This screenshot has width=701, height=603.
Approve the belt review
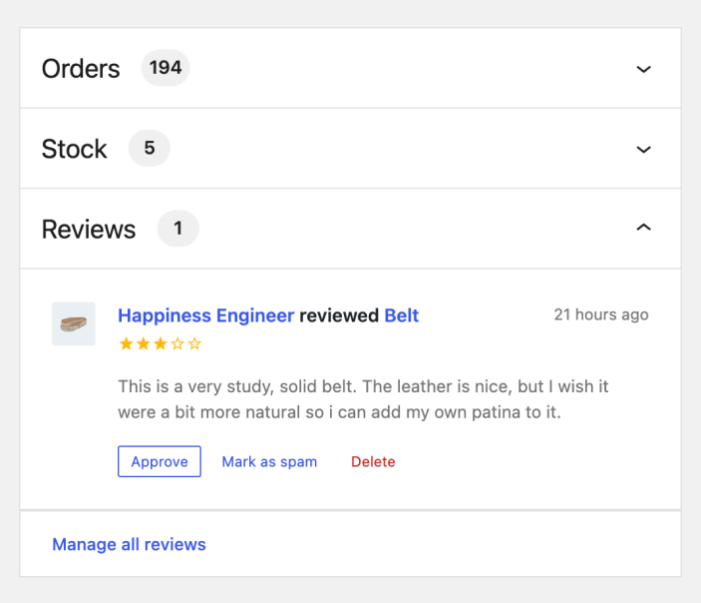tap(160, 461)
